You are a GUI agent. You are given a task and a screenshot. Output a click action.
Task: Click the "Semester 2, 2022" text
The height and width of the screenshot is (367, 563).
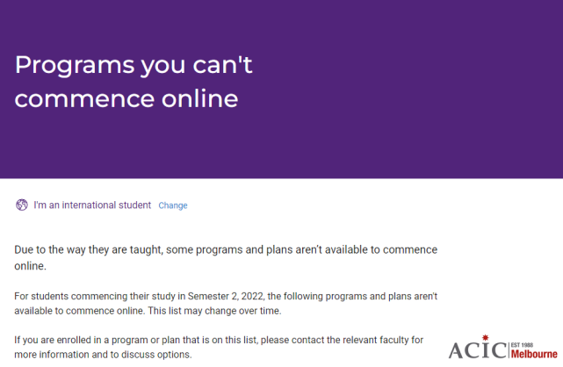(226, 297)
